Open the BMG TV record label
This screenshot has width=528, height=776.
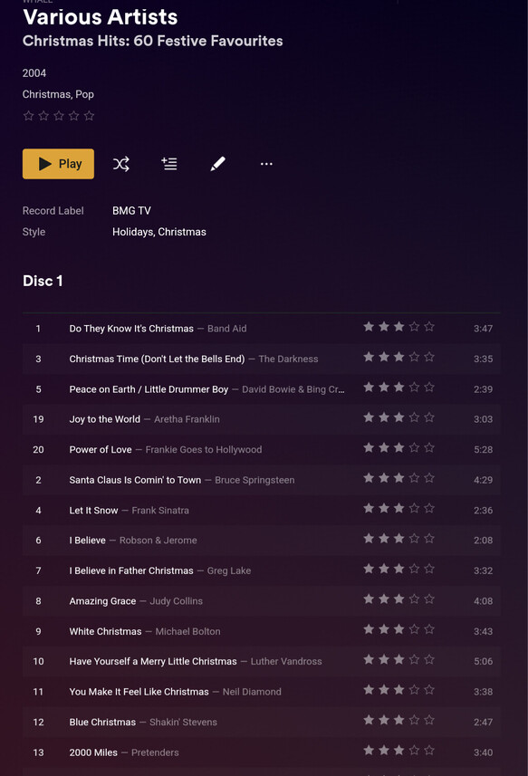tap(131, 211)
